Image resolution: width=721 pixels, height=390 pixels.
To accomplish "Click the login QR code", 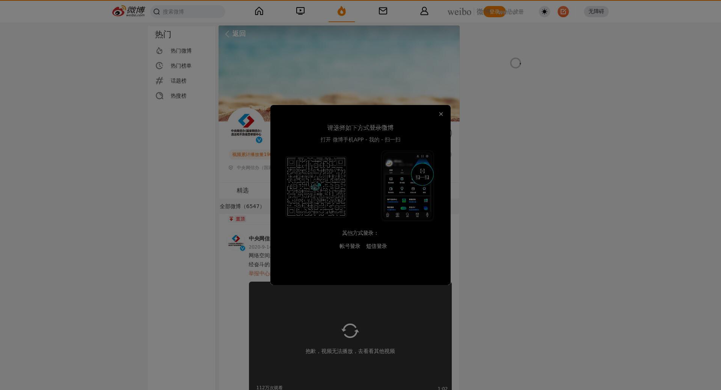I will pyautogui.click(x=316, y=186).
